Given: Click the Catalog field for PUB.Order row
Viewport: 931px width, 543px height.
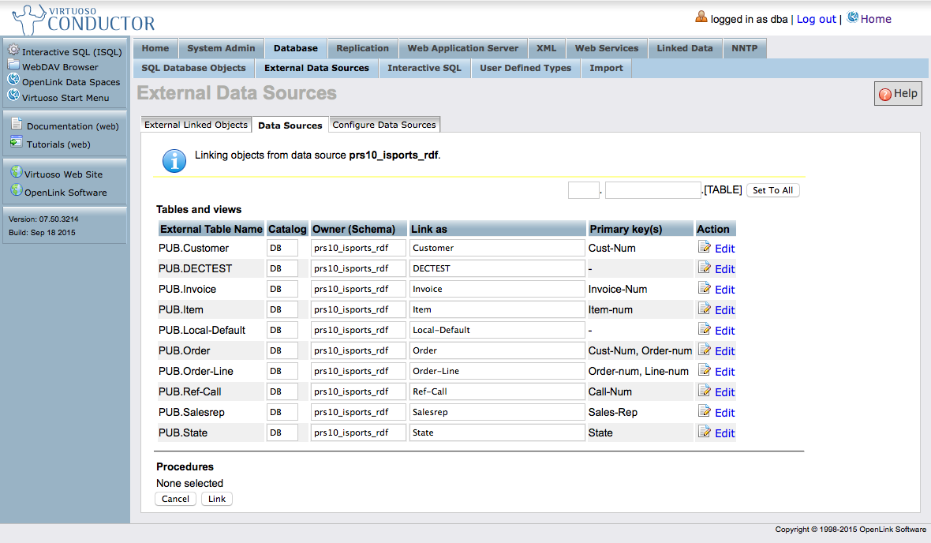Looking at the screenshot, I should 282,350.
